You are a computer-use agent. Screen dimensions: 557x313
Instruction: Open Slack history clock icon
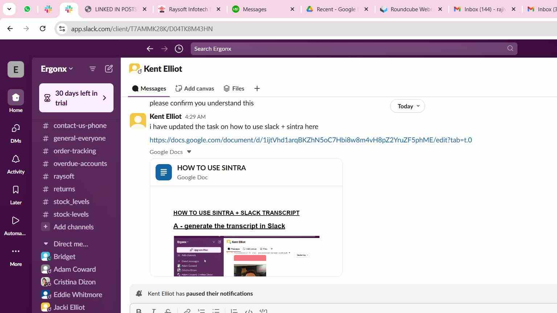point(179,49)
